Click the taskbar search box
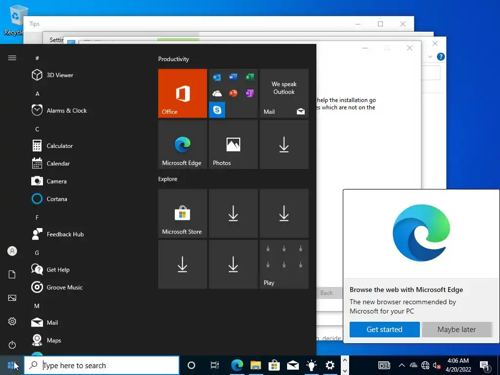 click(x=102, y=365)
